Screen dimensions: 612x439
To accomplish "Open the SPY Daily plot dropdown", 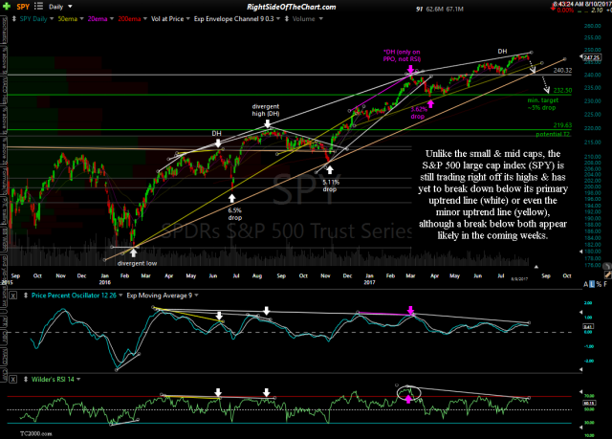I will point(52,19).
